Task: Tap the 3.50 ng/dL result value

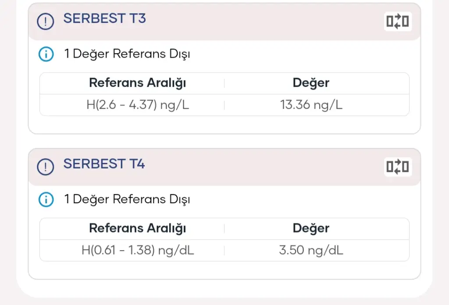Action: pyautogui.click(x=311, y=251)
